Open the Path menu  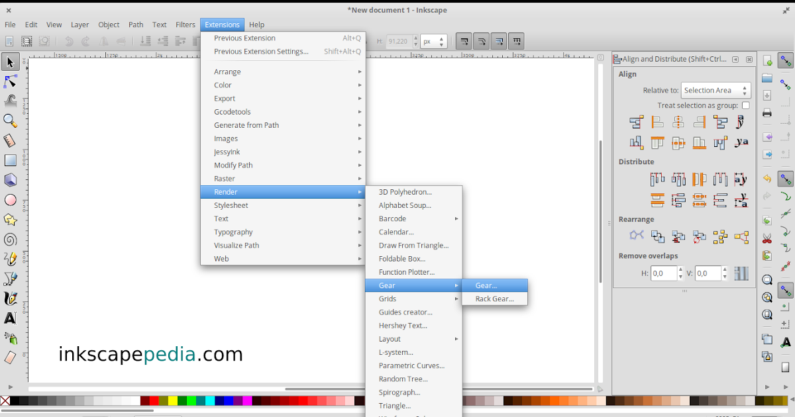pos(136,24)
